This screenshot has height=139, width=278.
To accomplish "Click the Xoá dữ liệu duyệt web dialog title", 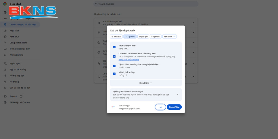I will [x=122, y=30].
